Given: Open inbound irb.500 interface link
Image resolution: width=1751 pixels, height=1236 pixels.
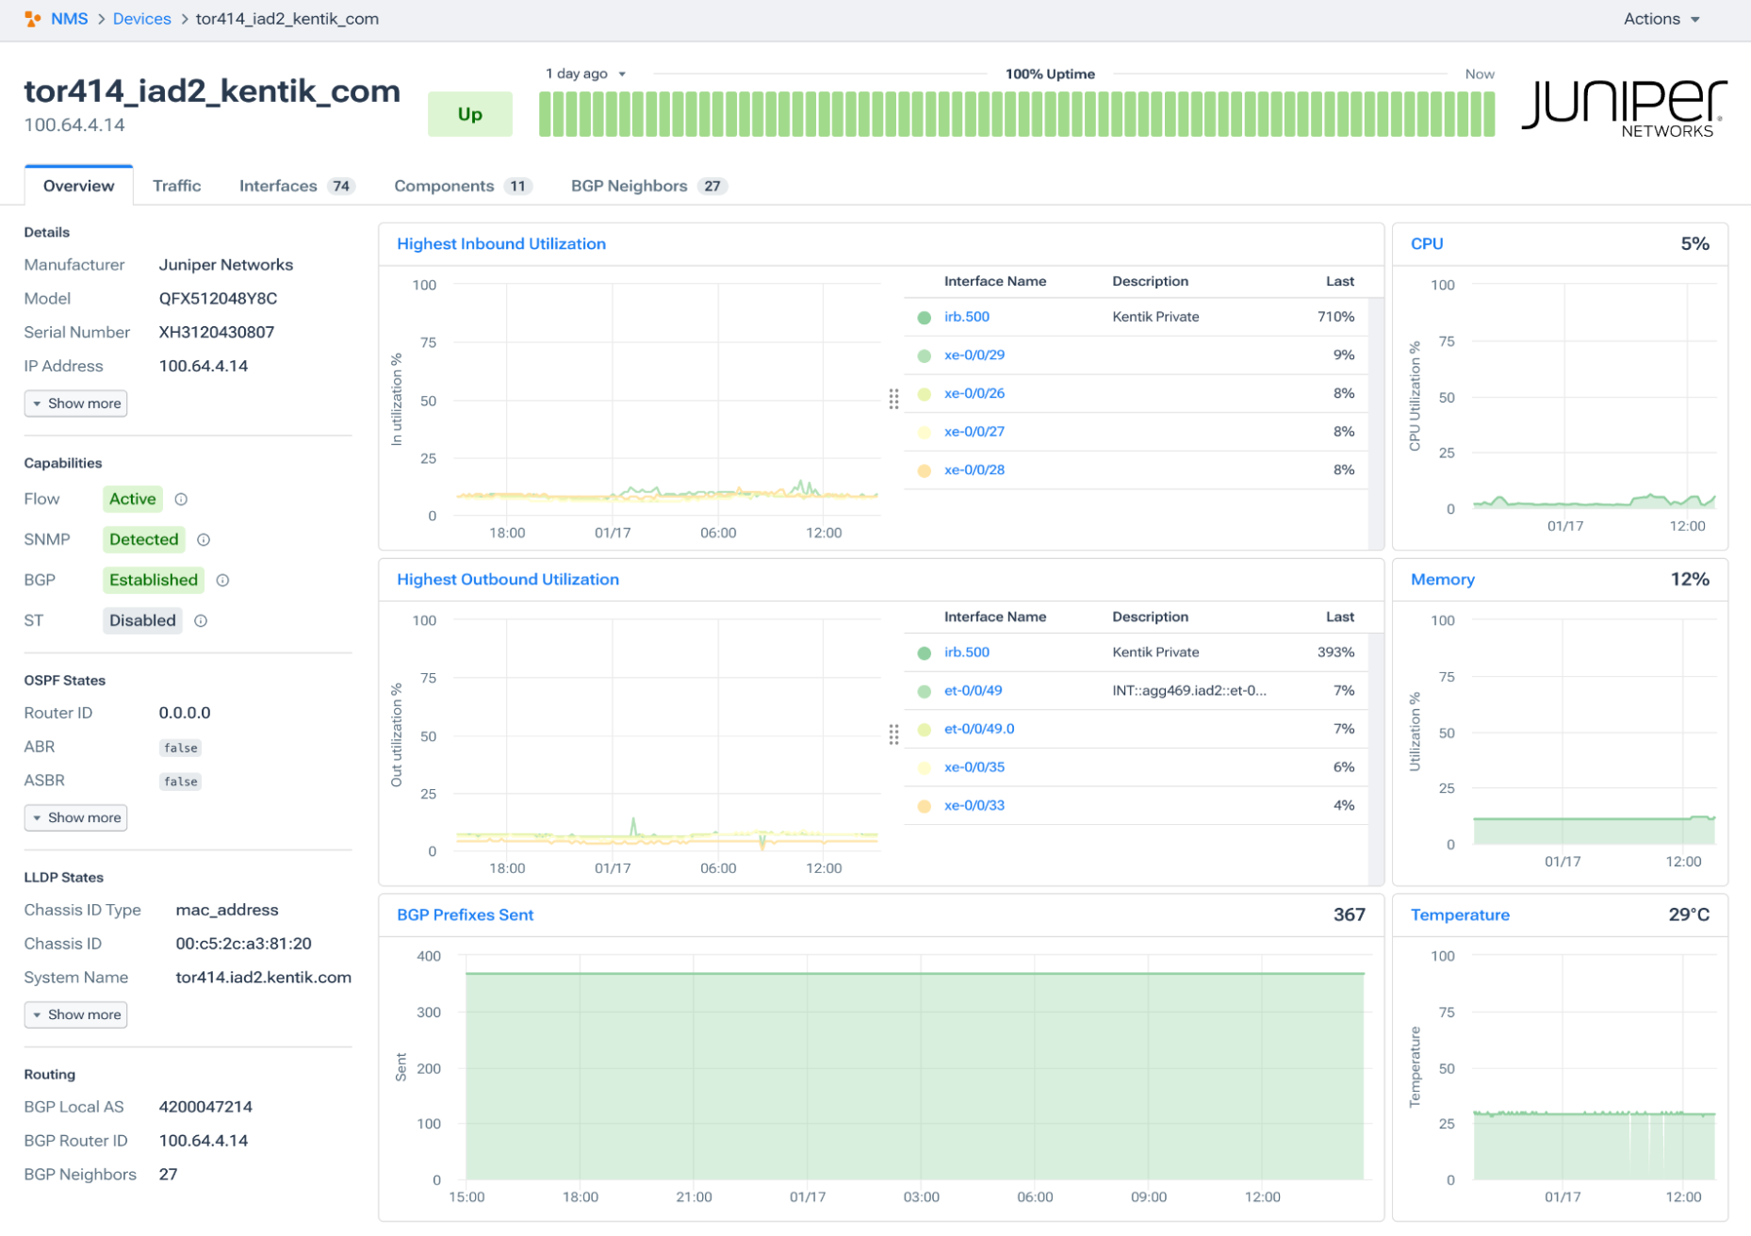Looking at the screenshot, I should pos(967,318).
